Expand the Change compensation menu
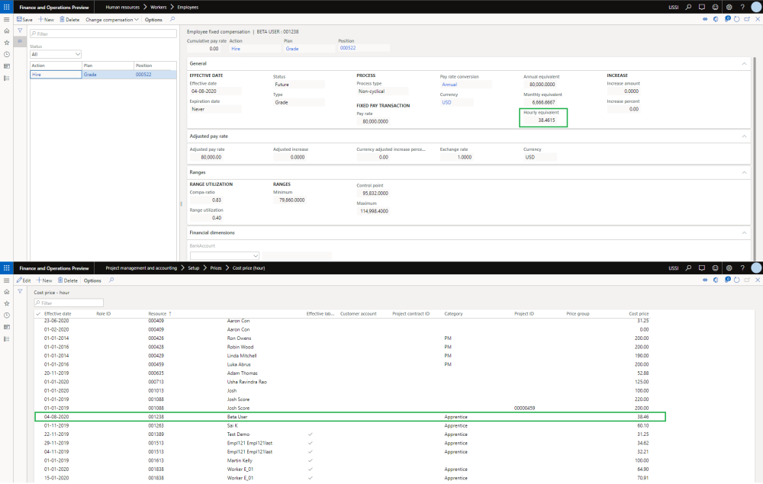The image size is (763, 484). pos(111,19)
